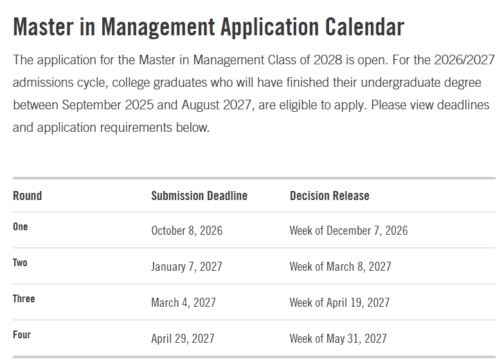Click the Round One row label

[20, 226]
